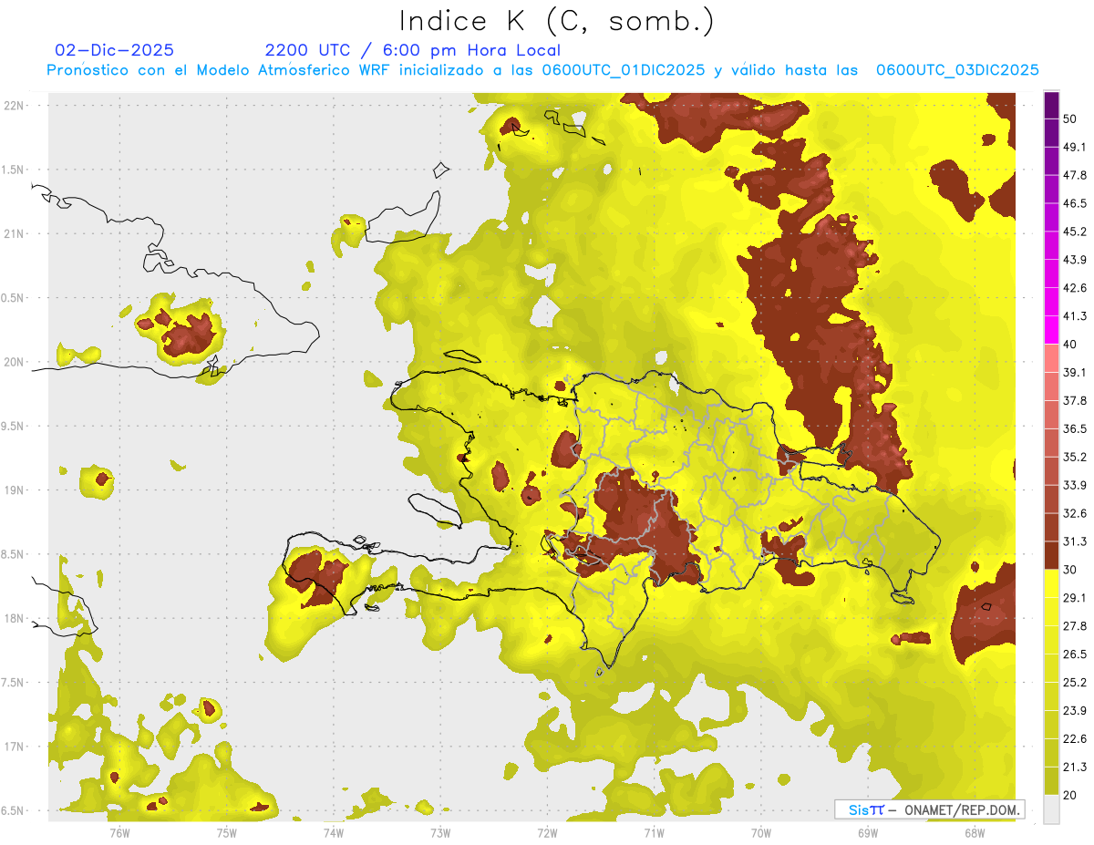The image size is (1094, 845).
Task: Click the longitude label '74W'
Action: pyautogui.click(x=333, y=831)
